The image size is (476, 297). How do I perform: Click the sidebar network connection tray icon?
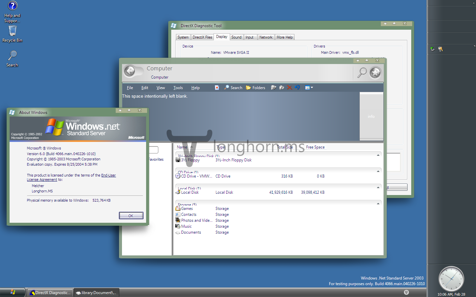click(x=432, y=49)
